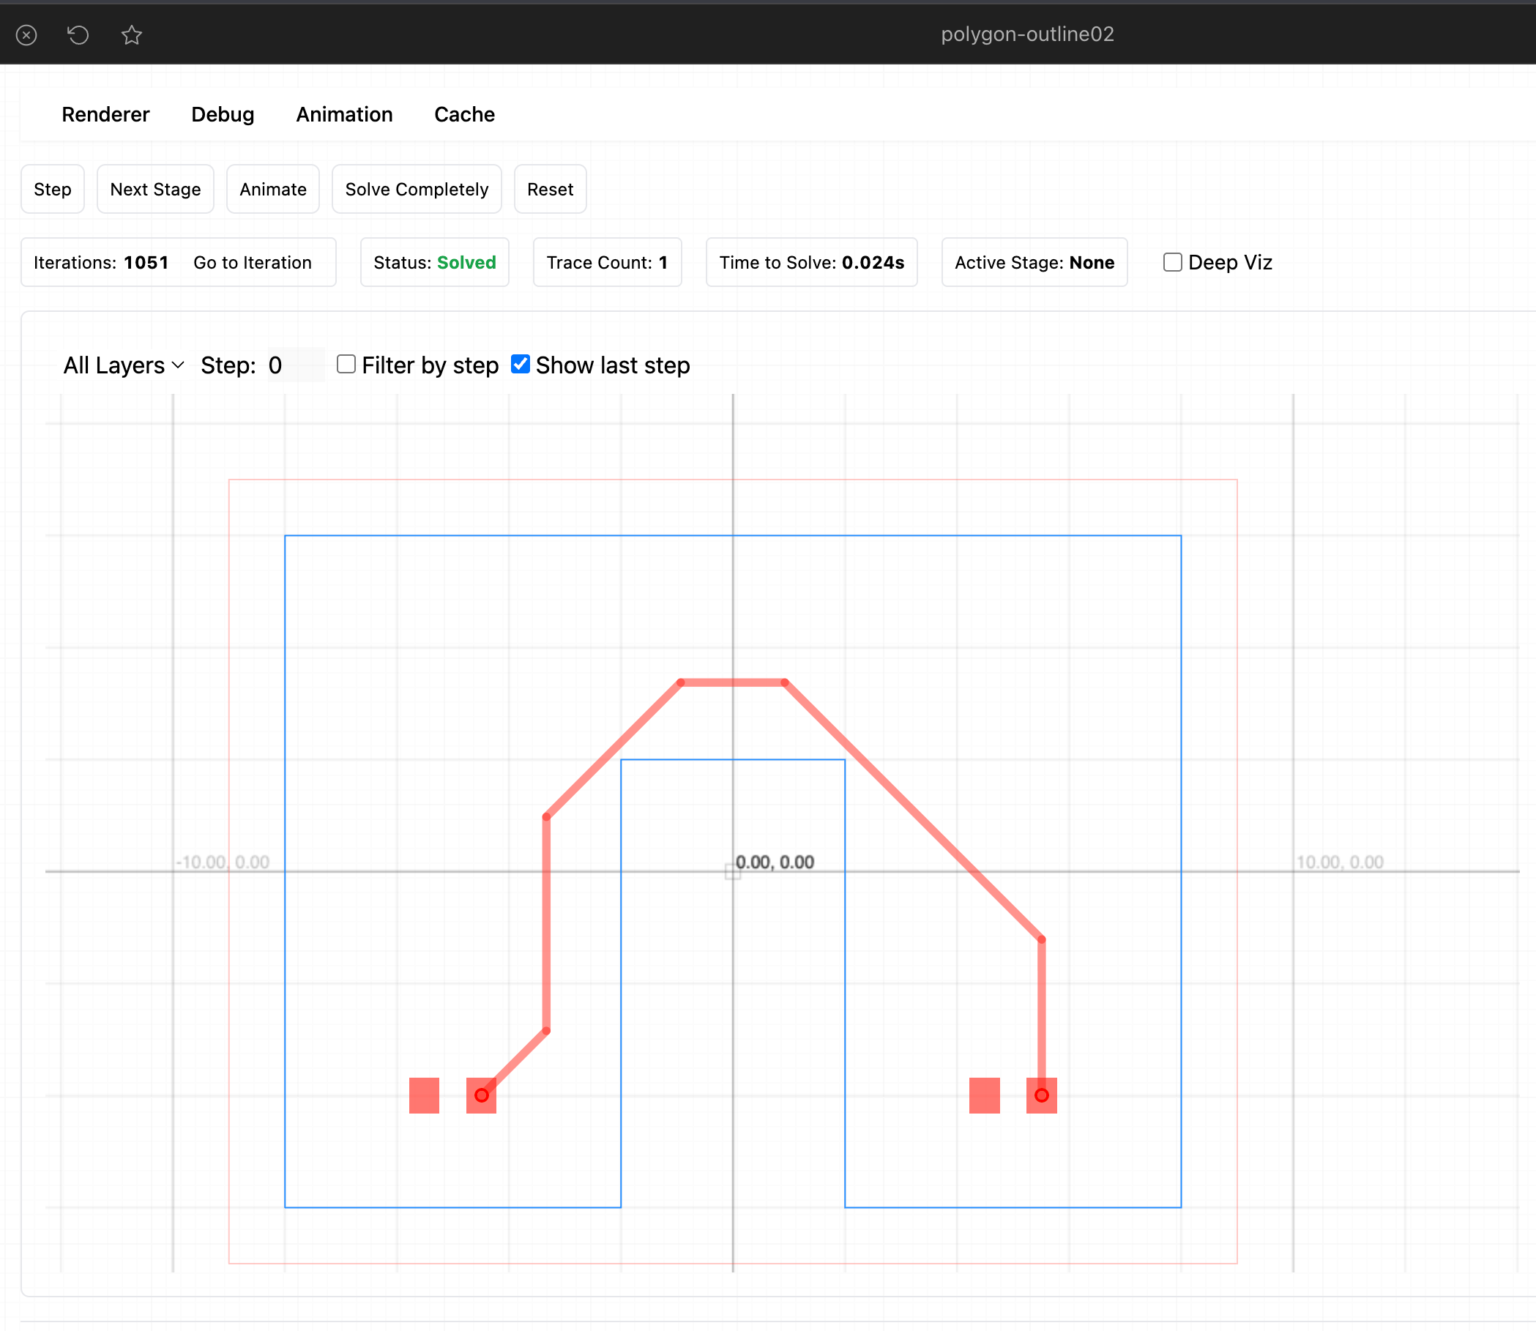Click the close (X) icon in the title bar
This screenshot has width=1536, height=1331.
[x=27, y=35]
